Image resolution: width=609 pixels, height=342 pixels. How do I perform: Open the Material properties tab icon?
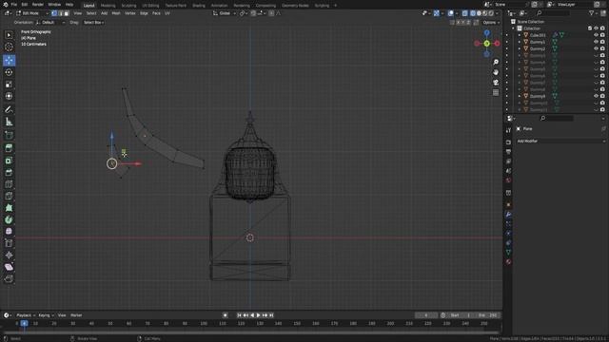[x=508, y=262]
